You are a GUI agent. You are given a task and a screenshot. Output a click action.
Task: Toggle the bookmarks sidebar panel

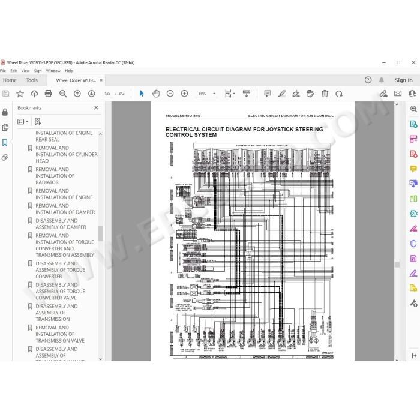click(x=5, y=143)
